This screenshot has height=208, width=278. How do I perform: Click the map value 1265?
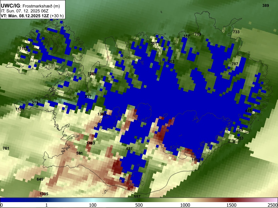(x=92, y=73)
